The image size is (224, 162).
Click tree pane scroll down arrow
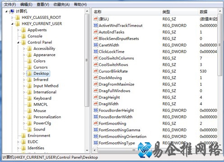(87, 150)
